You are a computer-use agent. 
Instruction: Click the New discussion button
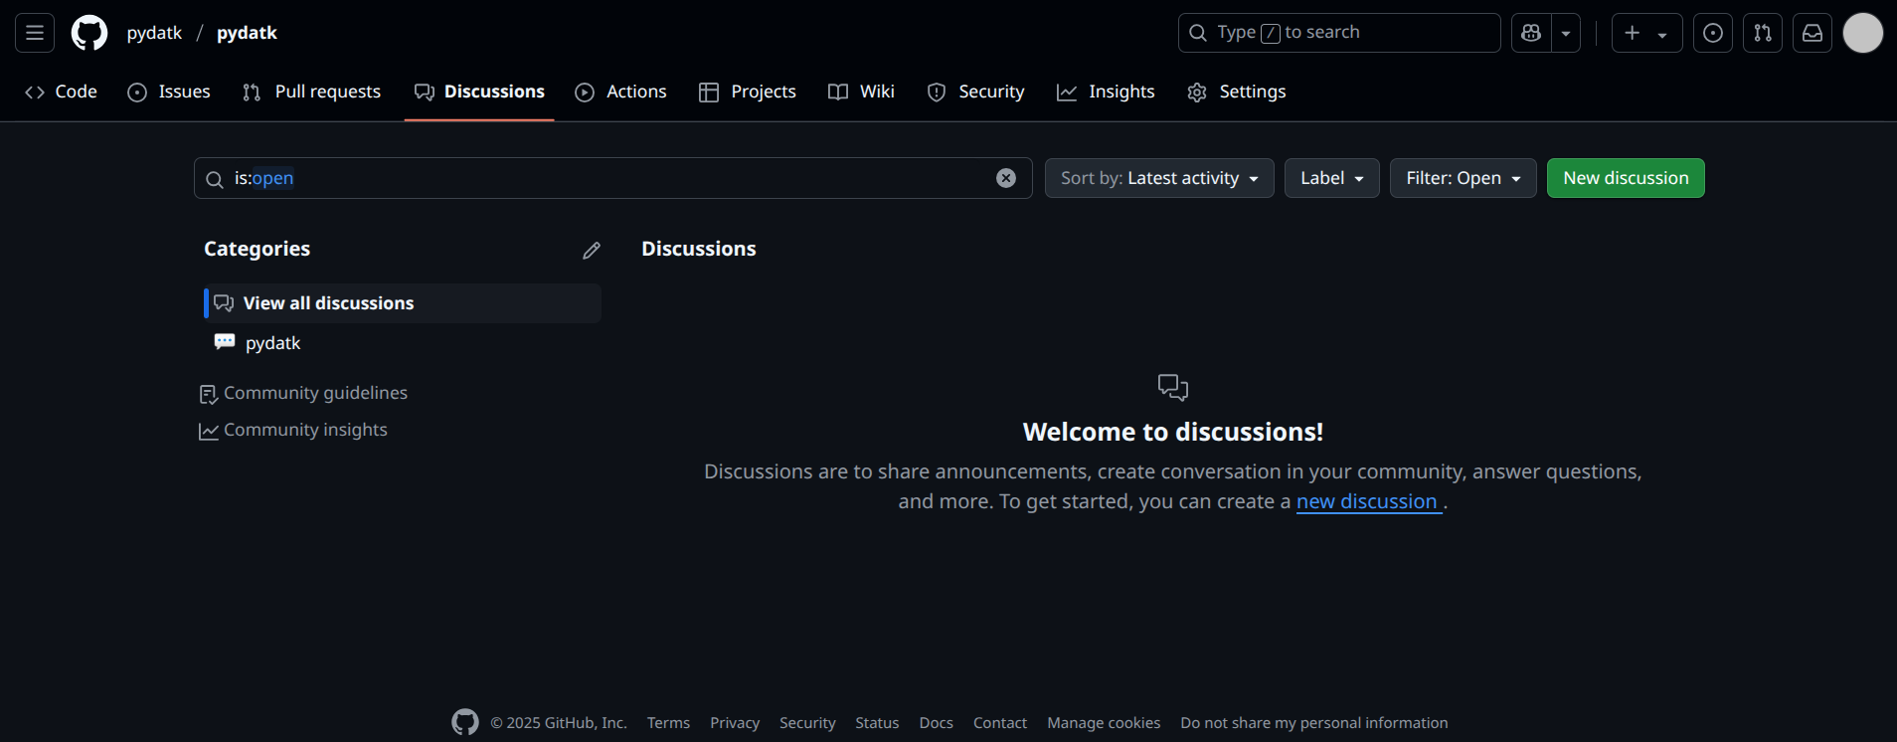click(1626, 178)
